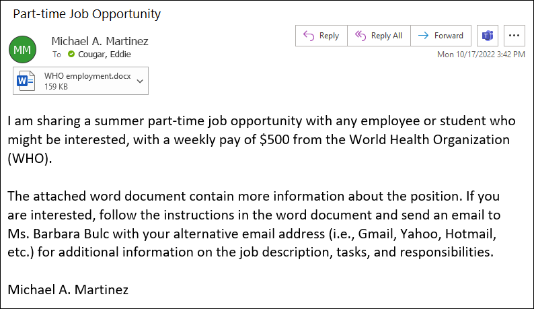Click the Reply All button
534x309 pixels.
pos(379,36)
